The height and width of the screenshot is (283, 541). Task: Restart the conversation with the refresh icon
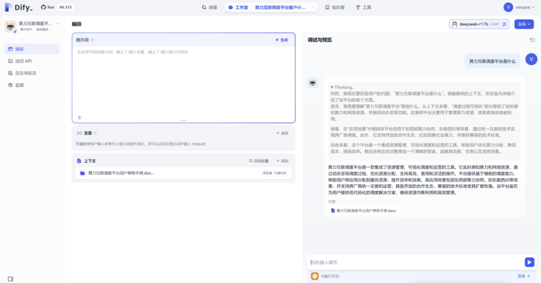point(532,40)
